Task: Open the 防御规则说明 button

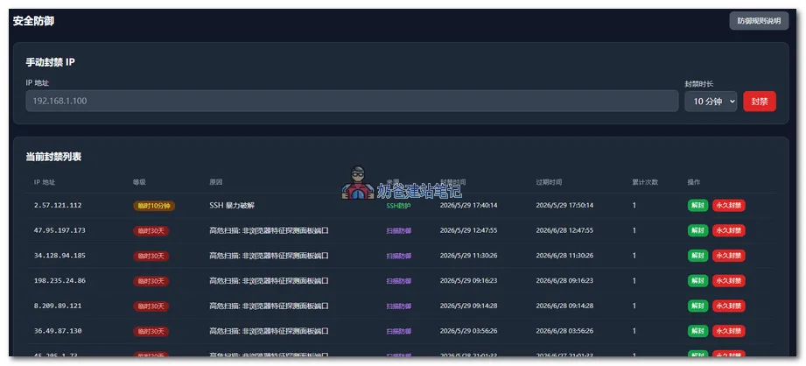Action: [758, 21]
